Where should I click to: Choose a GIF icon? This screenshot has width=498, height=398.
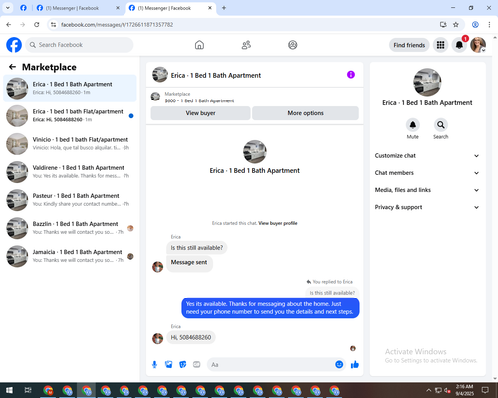click(197, 365)
